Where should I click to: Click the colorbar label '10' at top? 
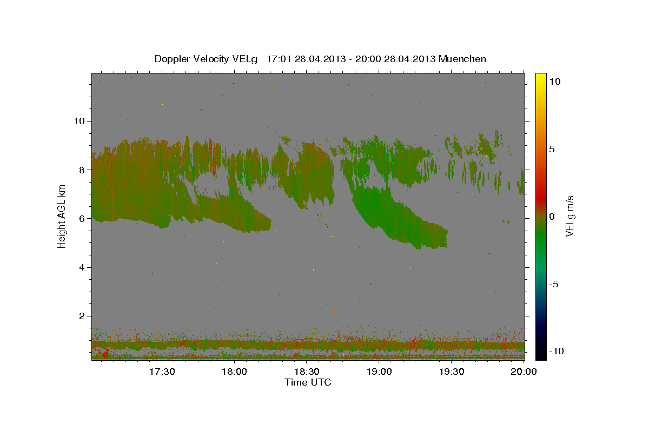pos(555,81)
